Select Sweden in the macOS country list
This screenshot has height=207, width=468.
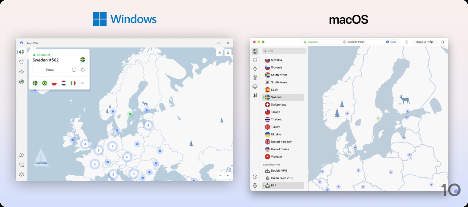click(283, 97)
